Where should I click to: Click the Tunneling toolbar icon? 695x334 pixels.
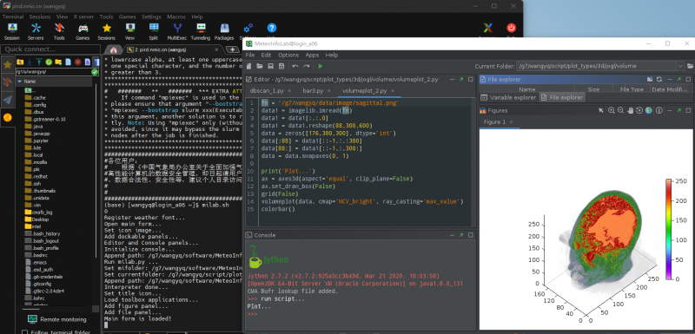coord(201,32)
